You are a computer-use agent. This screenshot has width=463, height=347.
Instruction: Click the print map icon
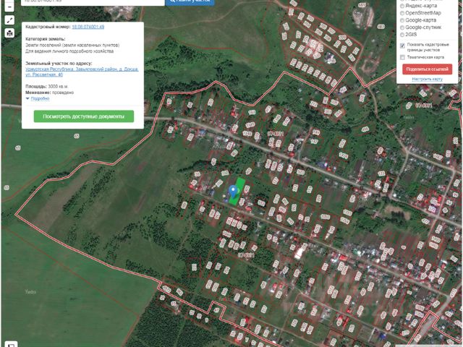9,33
